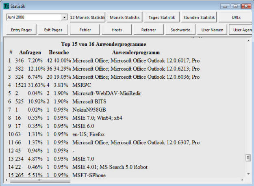Click the horizontal scrollbar thumb
Viewport: 254px width, 186px height.
click(x=40, y=180)
